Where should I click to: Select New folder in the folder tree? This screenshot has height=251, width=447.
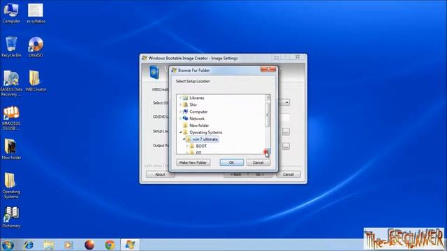pyautogui.click(x=199, y=125)
